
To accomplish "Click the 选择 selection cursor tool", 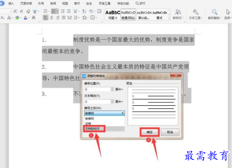I will click(x=228, y=14).
